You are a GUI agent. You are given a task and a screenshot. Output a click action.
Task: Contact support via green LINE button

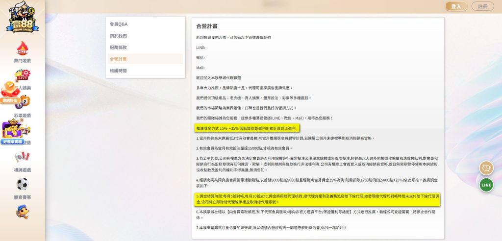[486, 185]
